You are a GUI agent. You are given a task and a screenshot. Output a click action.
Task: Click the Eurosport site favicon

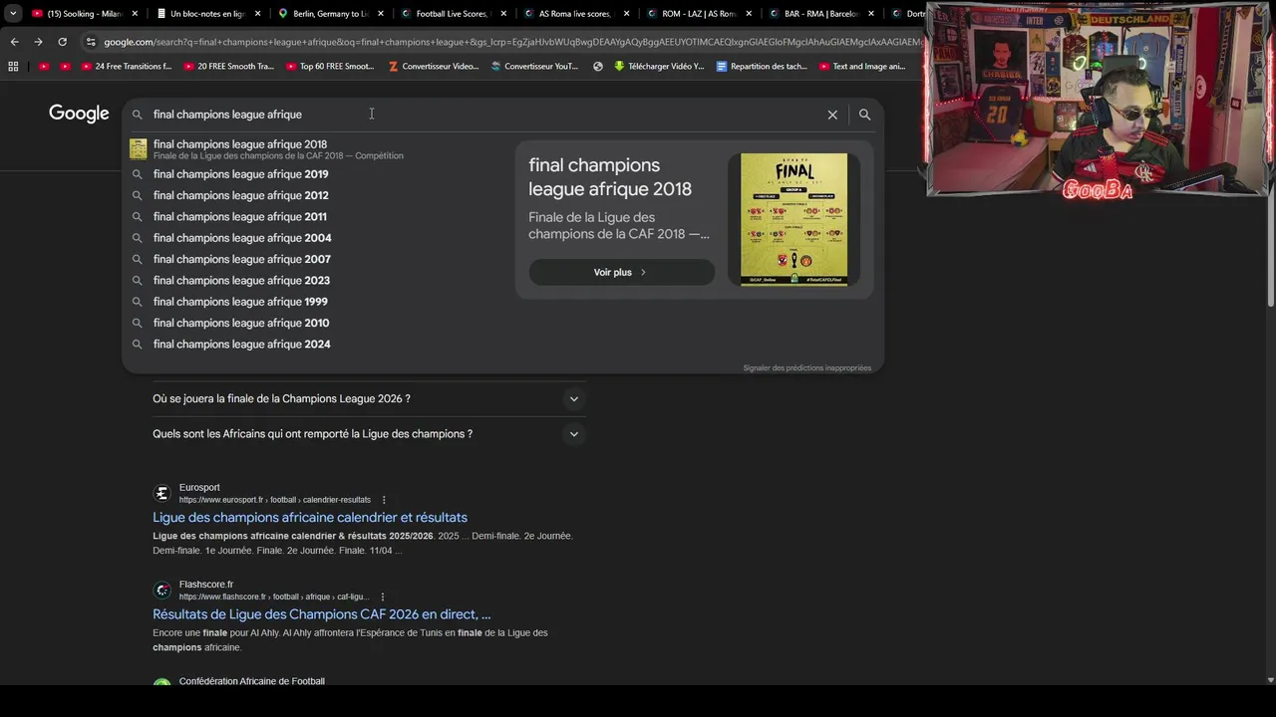tap(161, 493)
